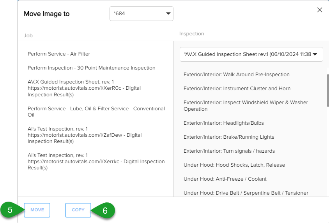
Task: Choose Headlights/Bulbs inspection topic
Action: [x=224, y=123]
